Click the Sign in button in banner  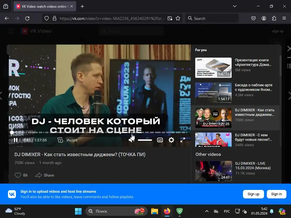coord(276,194)
